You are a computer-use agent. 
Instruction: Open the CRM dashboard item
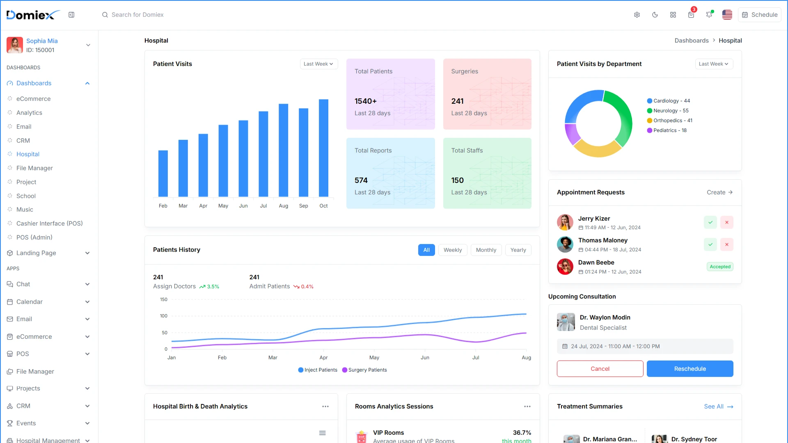coord(23,141)
